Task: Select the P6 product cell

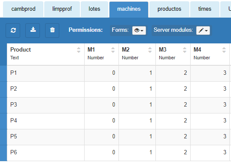Action: tap(46, 153)
